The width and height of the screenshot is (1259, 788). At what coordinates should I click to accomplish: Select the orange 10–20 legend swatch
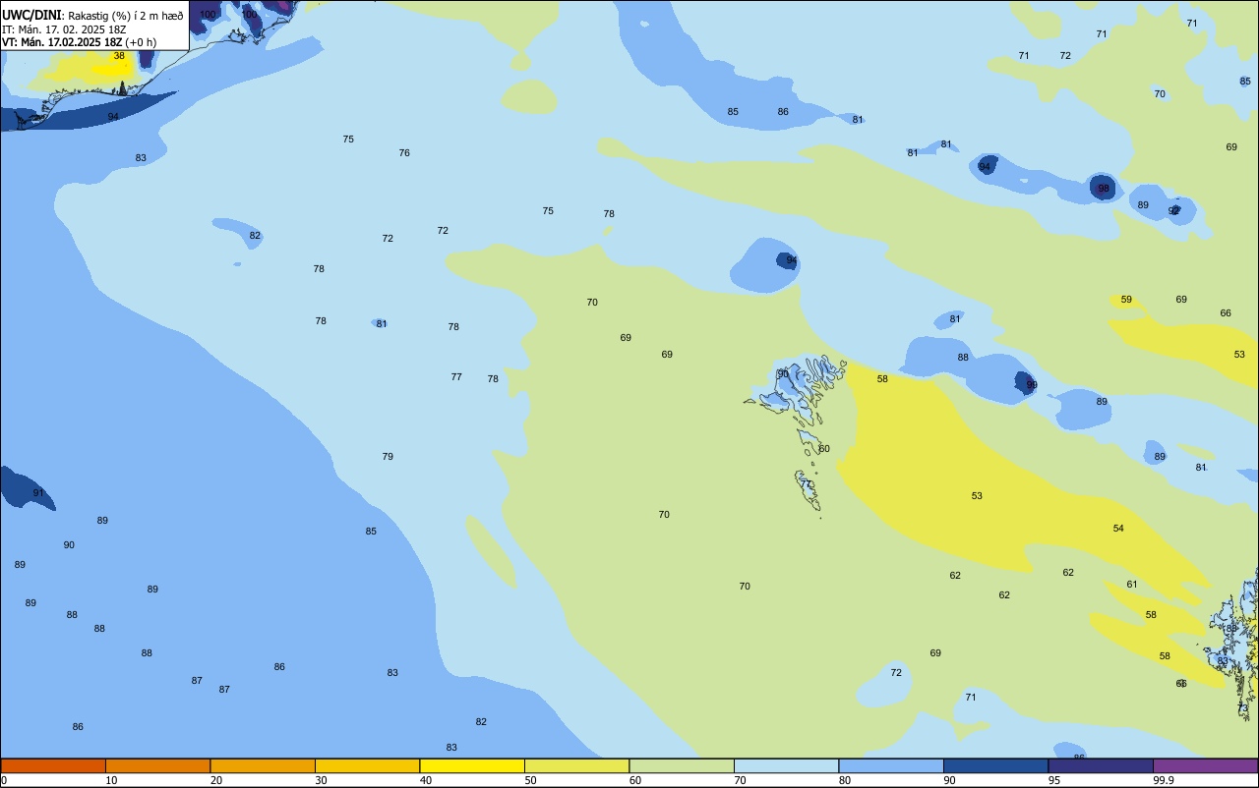click(157, 765)
